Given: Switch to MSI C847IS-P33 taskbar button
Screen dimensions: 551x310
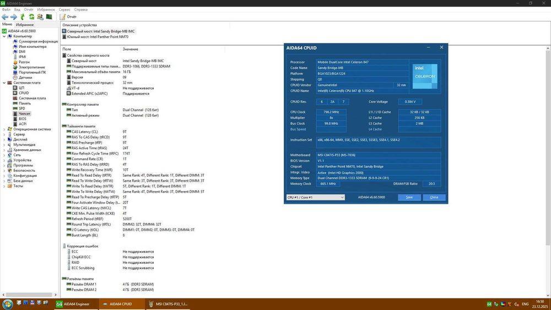Looking at the screenshot, I should [169, 304].
